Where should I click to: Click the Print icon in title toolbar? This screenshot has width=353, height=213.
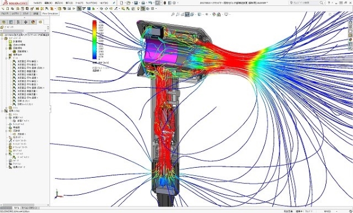click(x=143, y=3)
